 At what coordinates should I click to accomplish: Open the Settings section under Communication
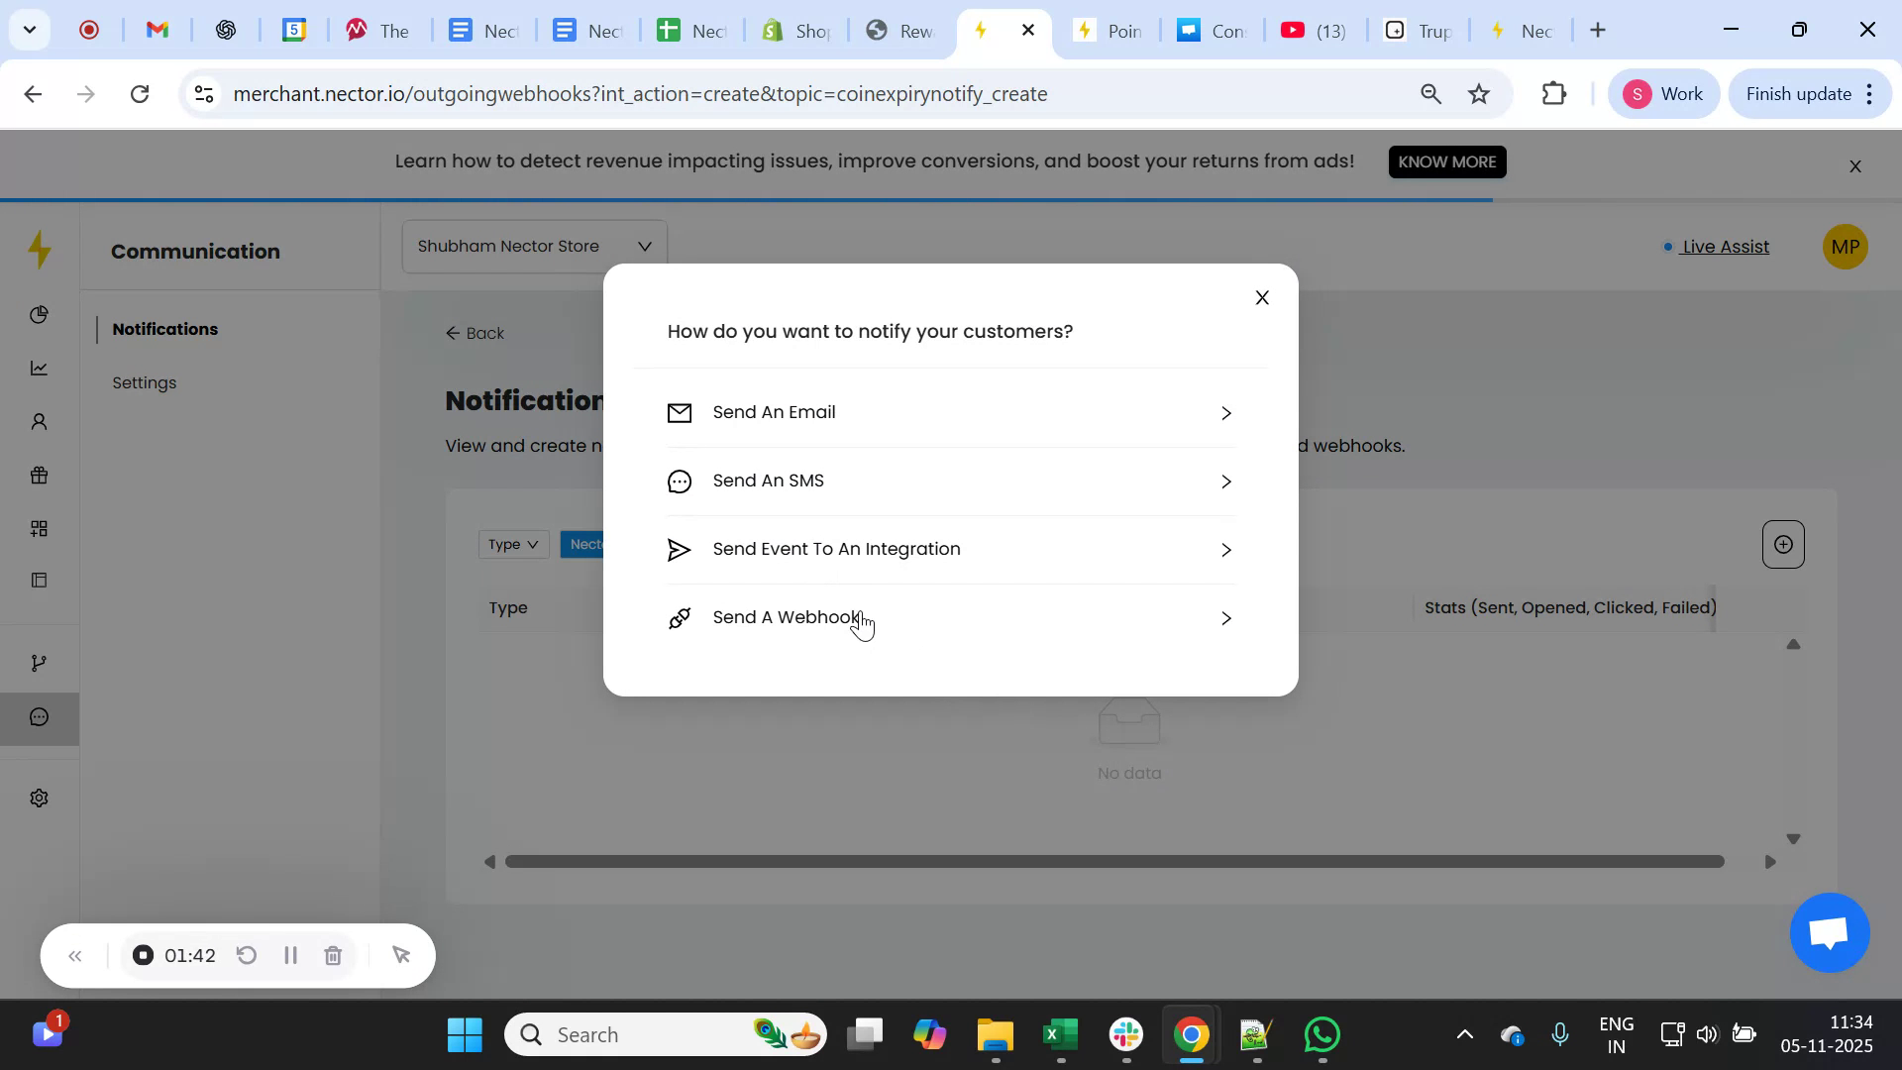click(x=145, y=382)
